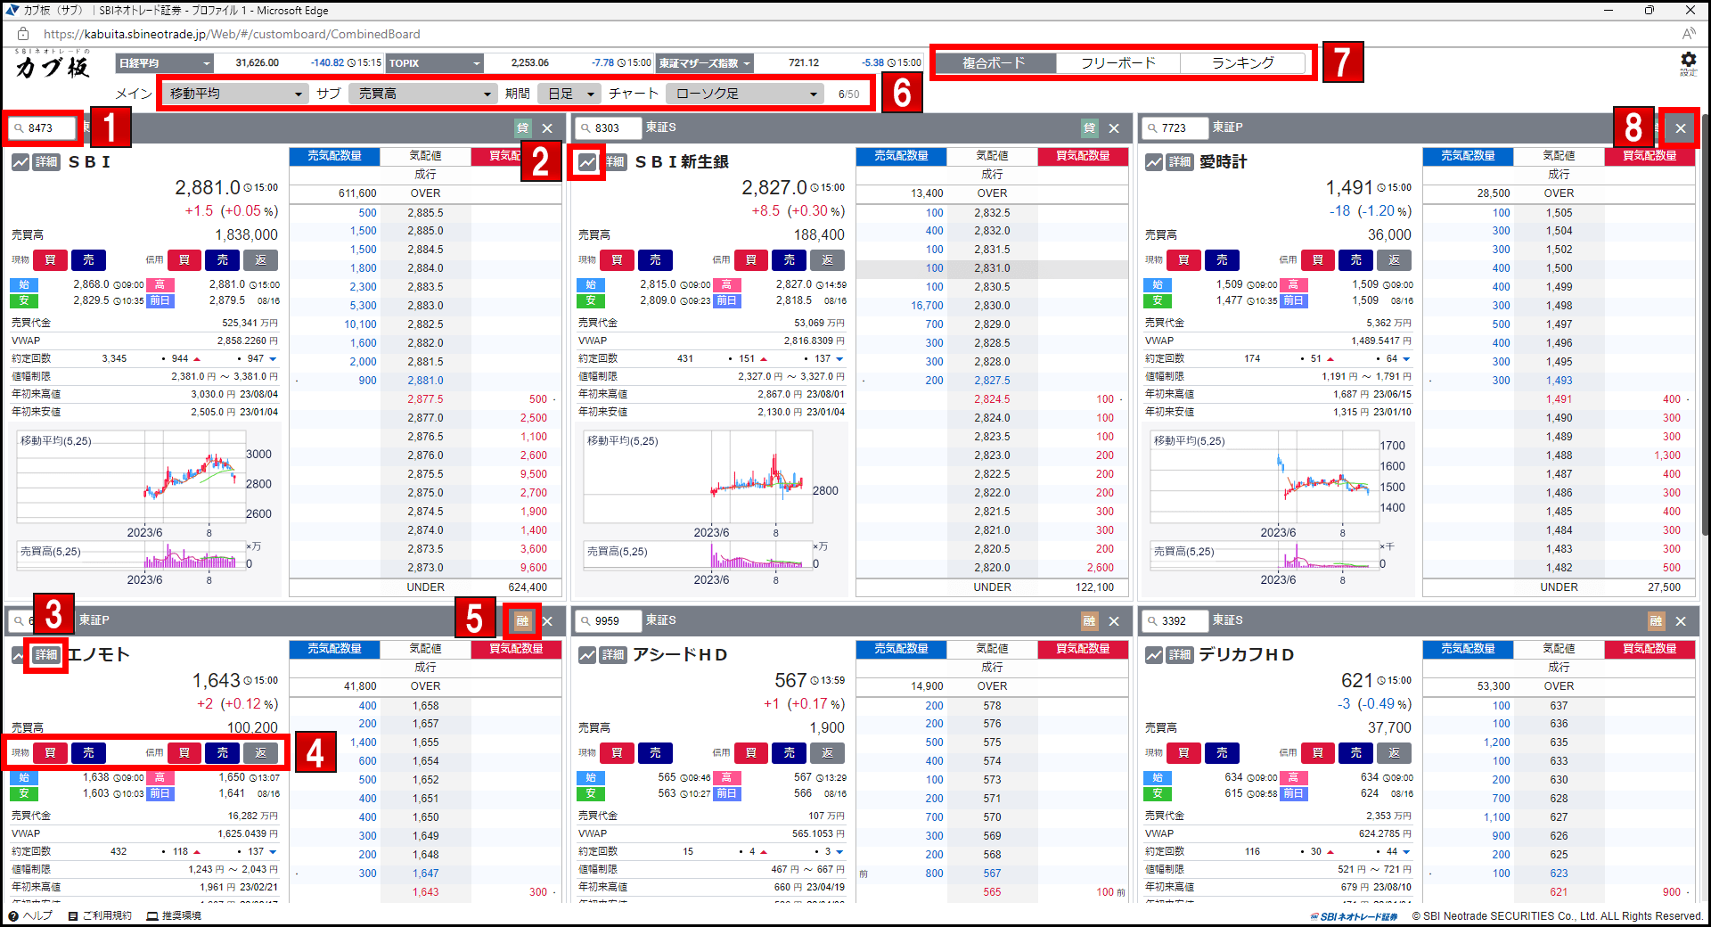
Task: Open the settings gear icon
Action: pos(1688,61)
